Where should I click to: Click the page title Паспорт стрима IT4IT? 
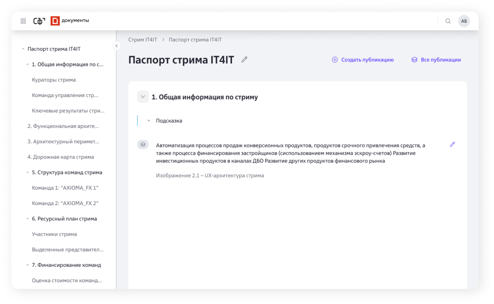point(181,60)
